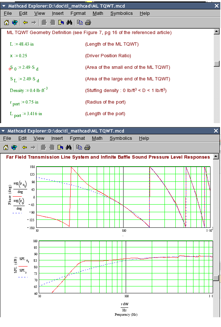Click the 'SPL (dB)' axis label
Screen dimensions: 221x327
pos(15,265)
